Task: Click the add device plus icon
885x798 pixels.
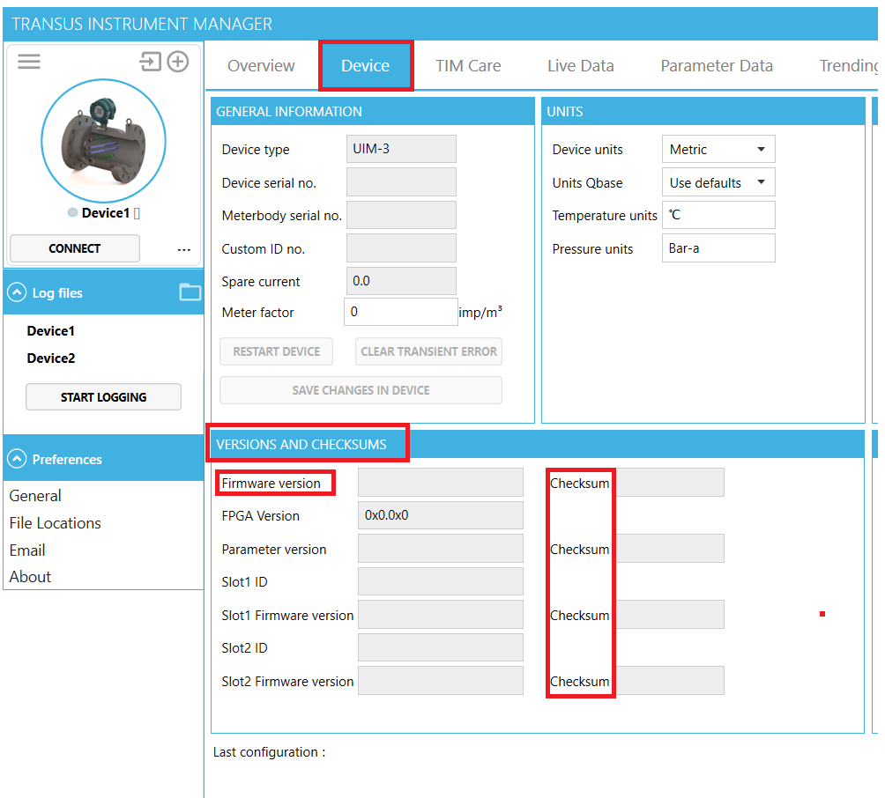Action: [x=178, y=61]
